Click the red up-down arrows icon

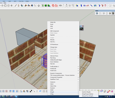coord(88,6)
